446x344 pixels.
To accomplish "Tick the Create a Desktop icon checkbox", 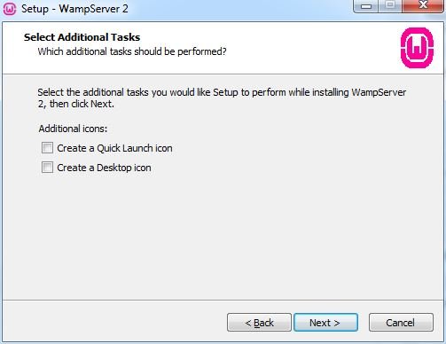I will click(47, 168).
